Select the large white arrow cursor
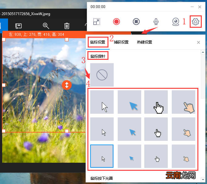 click(102, 102)
